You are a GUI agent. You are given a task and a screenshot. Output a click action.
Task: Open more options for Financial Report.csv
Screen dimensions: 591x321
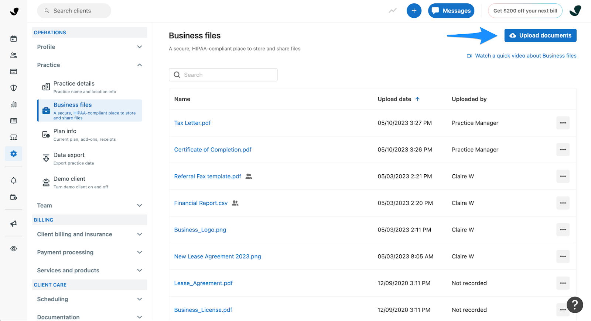(x=563, y=203)
